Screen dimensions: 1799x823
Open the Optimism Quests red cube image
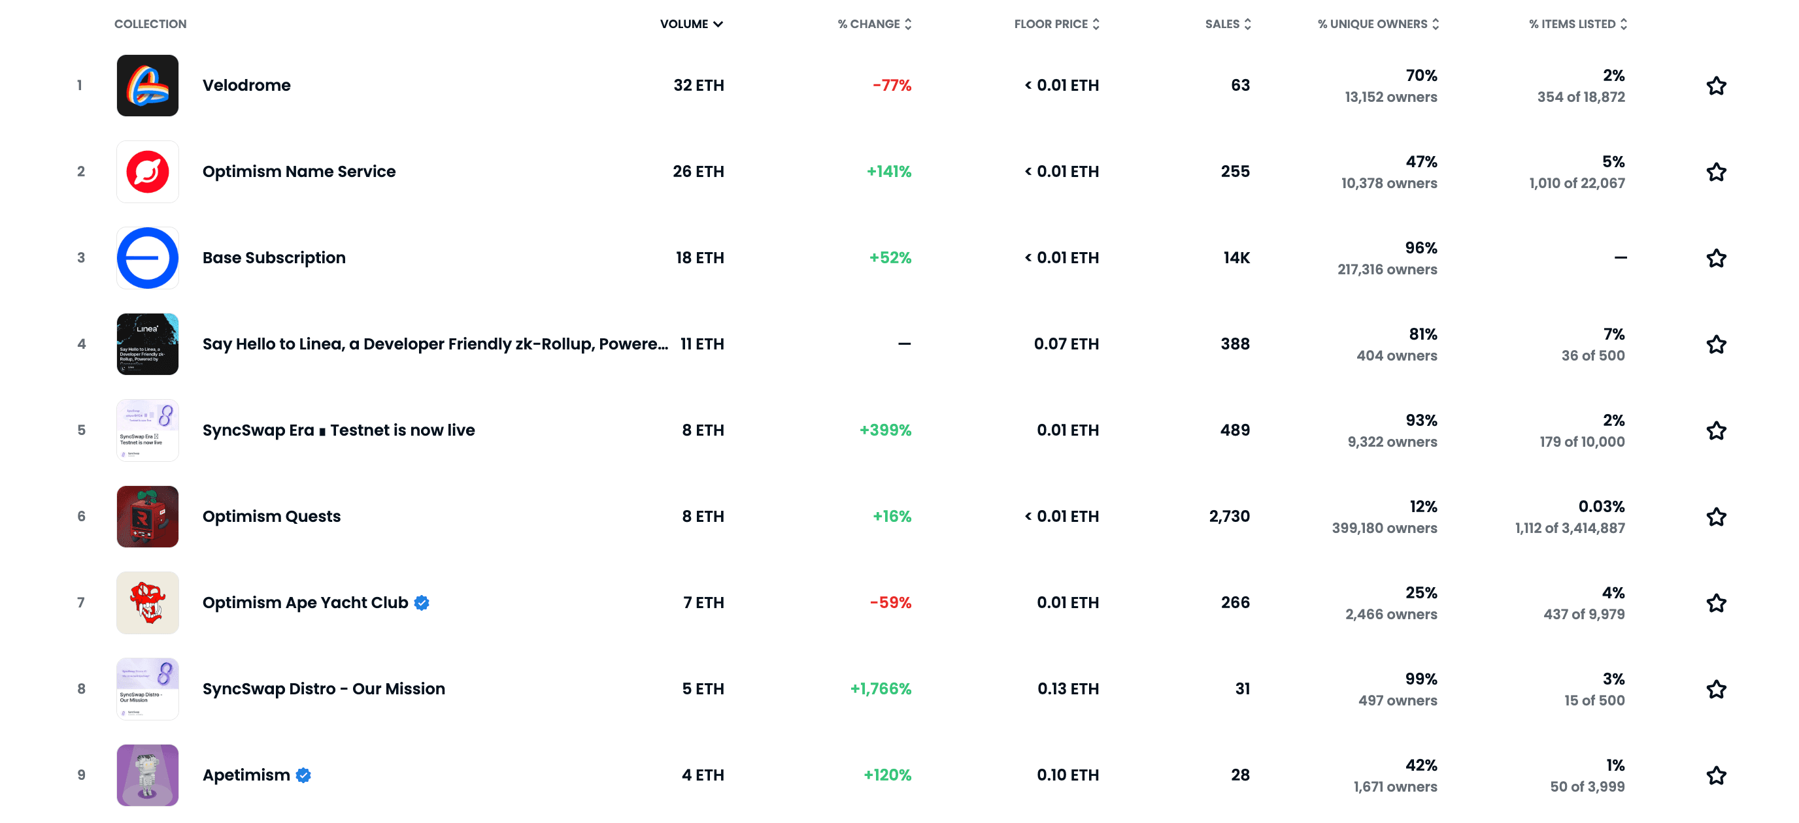(x=147, y=517)
